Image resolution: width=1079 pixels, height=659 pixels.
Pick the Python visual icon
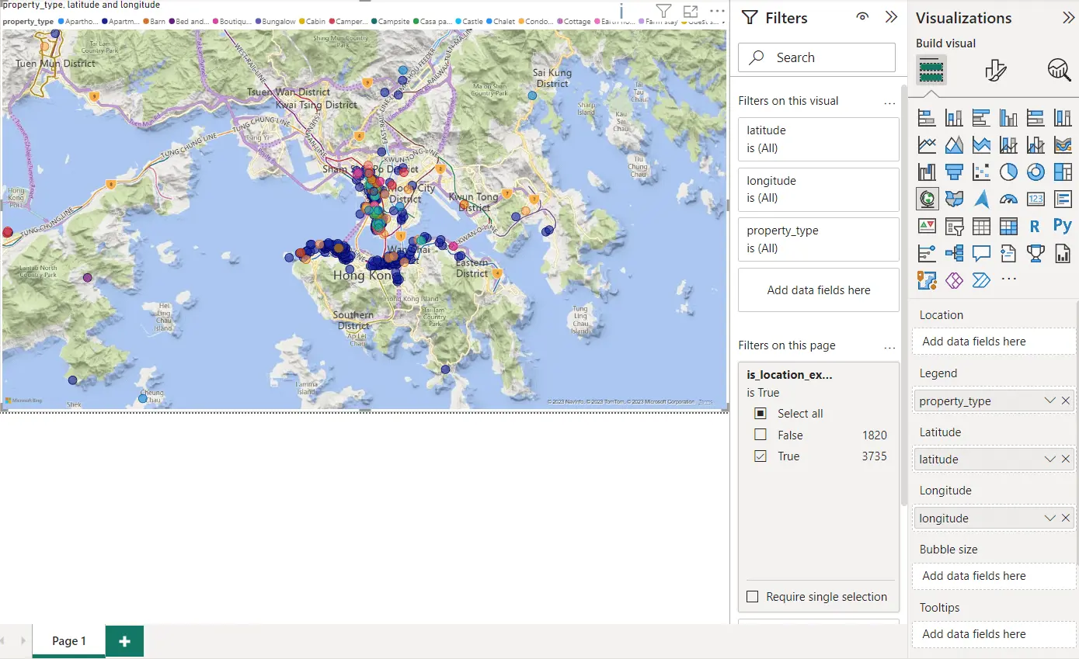click(1062, 226)
